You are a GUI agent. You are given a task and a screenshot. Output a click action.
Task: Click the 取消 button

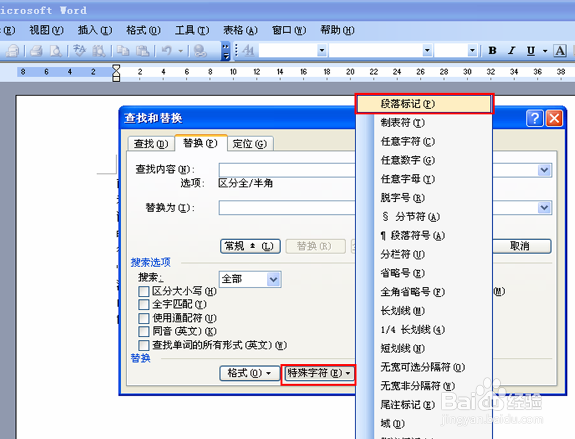521,246
